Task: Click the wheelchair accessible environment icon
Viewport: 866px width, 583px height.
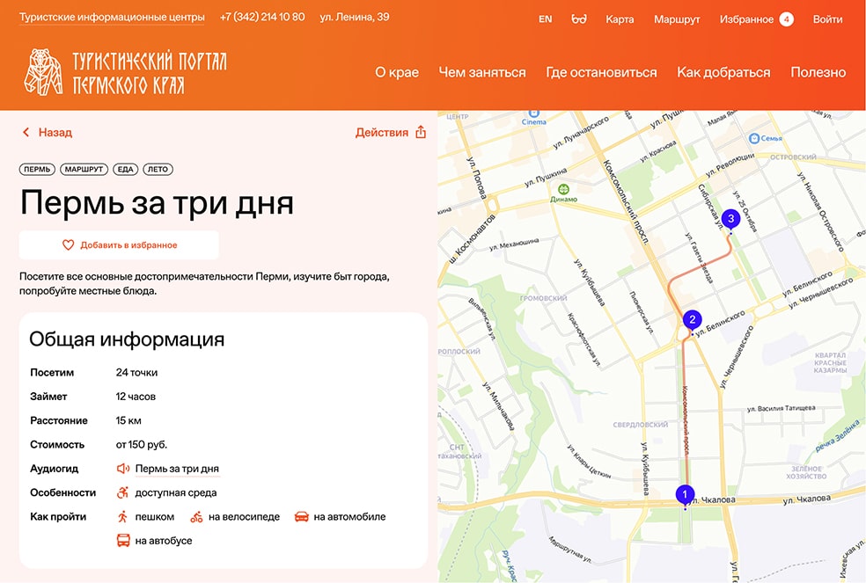Action: click(x=123, y=492)
